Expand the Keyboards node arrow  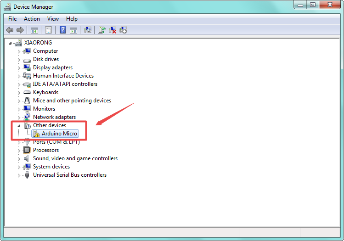tap(19, 93)
